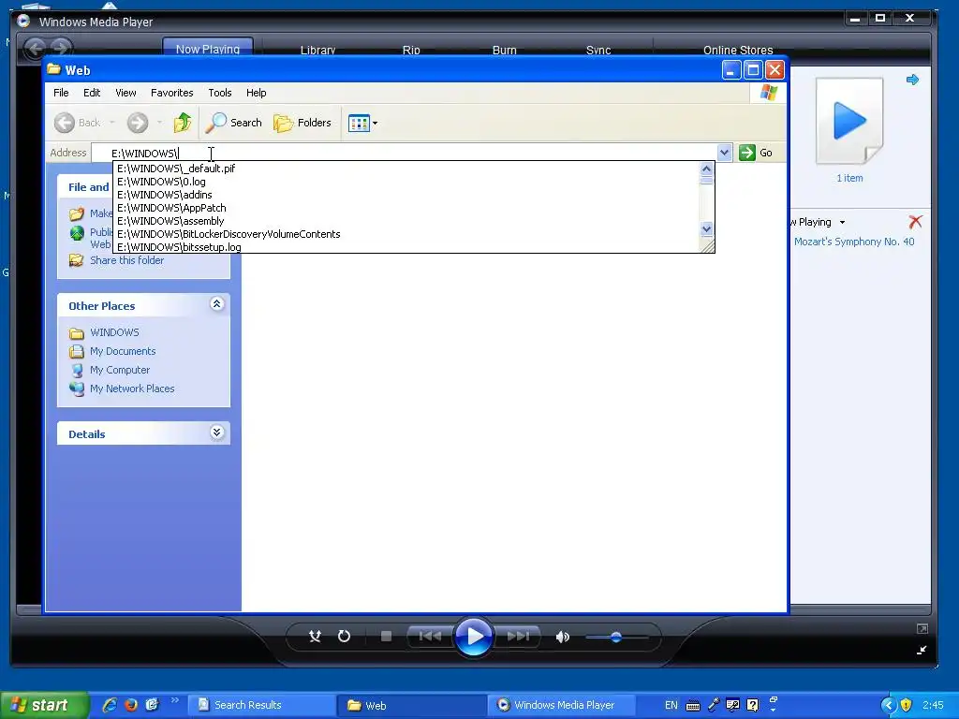Image resolution: width=959 pixels, height=719 pixels.
Task: Open the Edit menu
Action: click(92, 93)
